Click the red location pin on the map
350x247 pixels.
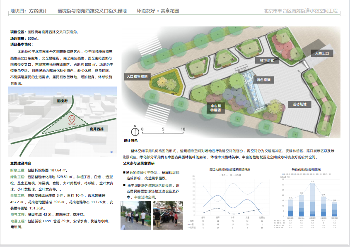[72, 120]
